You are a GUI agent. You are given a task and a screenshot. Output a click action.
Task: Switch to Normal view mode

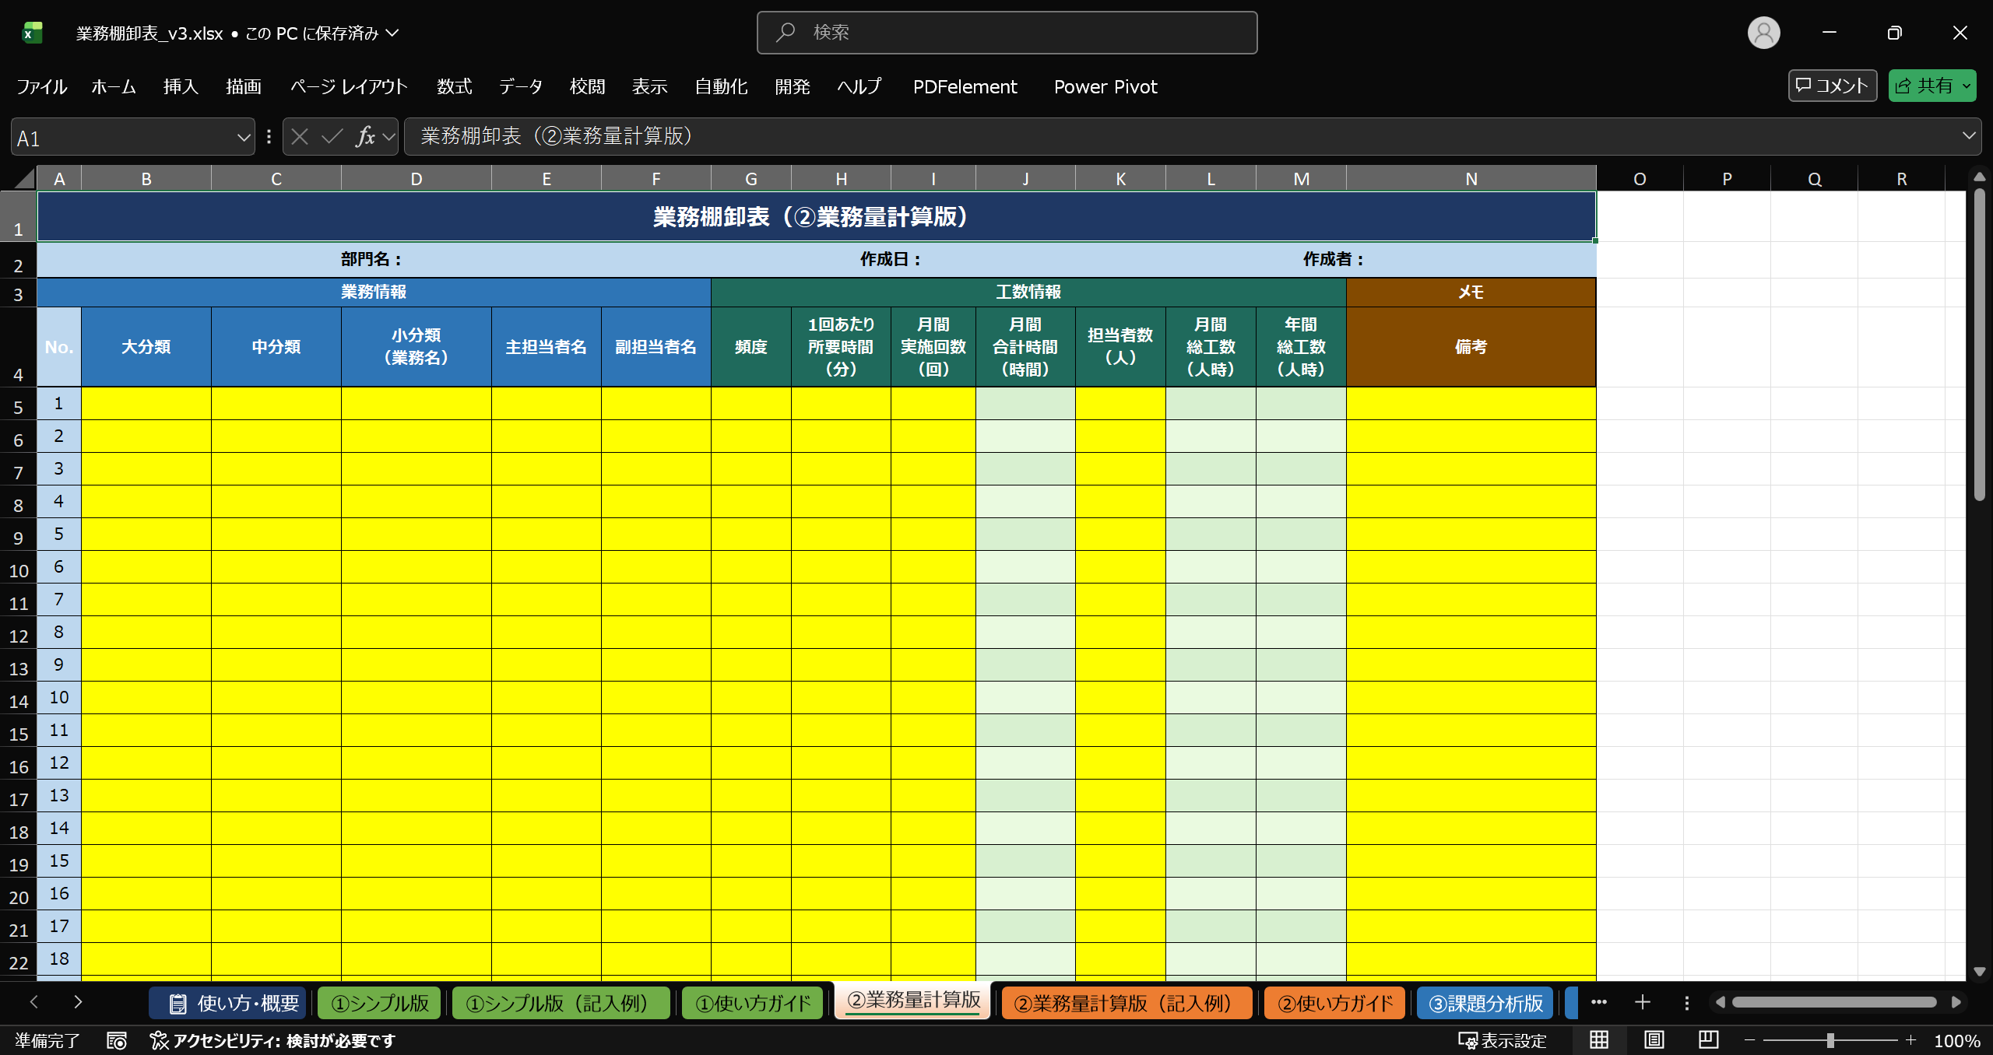click(1599, 1040)
